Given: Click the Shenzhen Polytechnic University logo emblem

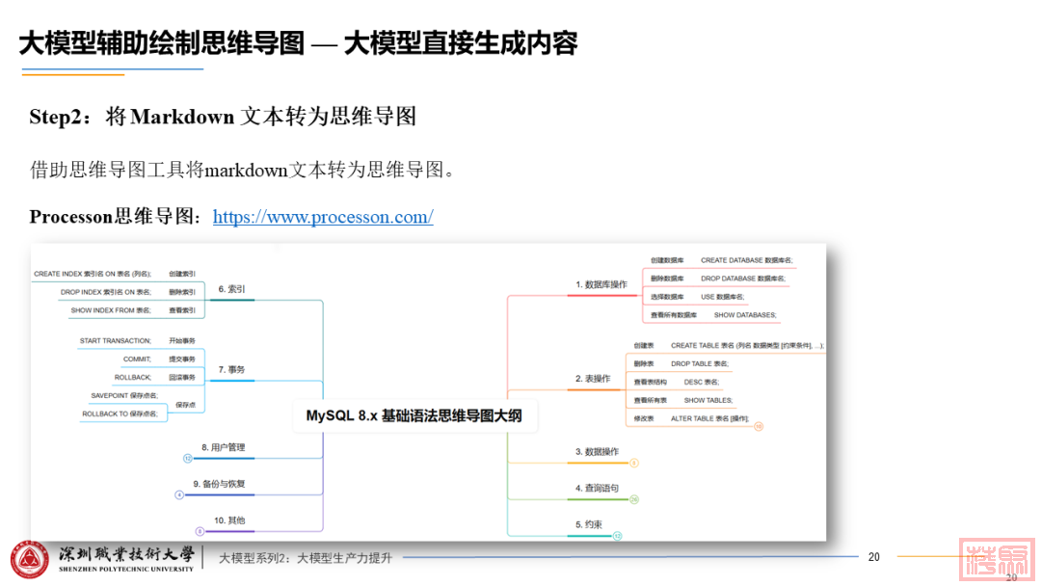Looking at the screenshot, I should (x=29, y=560).
